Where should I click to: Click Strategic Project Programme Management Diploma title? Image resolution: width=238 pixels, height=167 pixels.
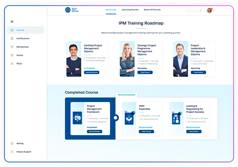pos(147,50)
